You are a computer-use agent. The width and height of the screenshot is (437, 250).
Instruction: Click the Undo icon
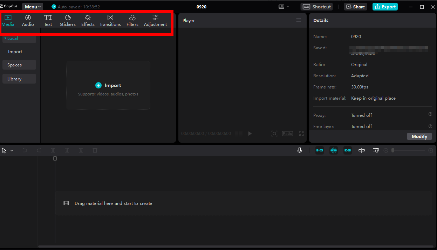(x=25, y=150)
